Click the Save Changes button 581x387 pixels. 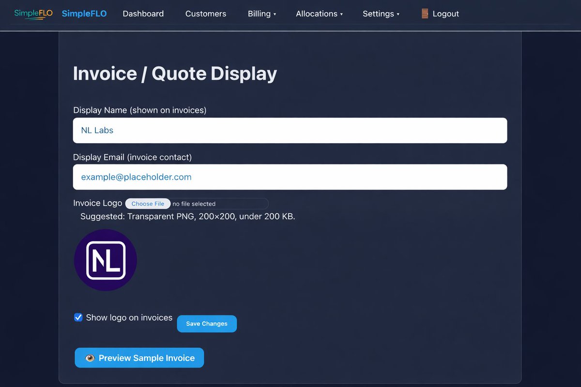pos(207,324)
